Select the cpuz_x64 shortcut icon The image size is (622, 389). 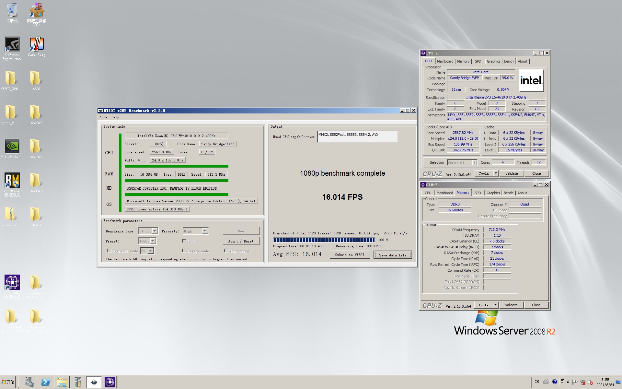click(12, 287)
